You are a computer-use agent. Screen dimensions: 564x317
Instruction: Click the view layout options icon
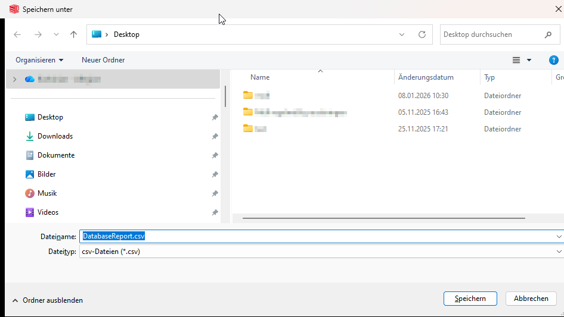(516, 60)
